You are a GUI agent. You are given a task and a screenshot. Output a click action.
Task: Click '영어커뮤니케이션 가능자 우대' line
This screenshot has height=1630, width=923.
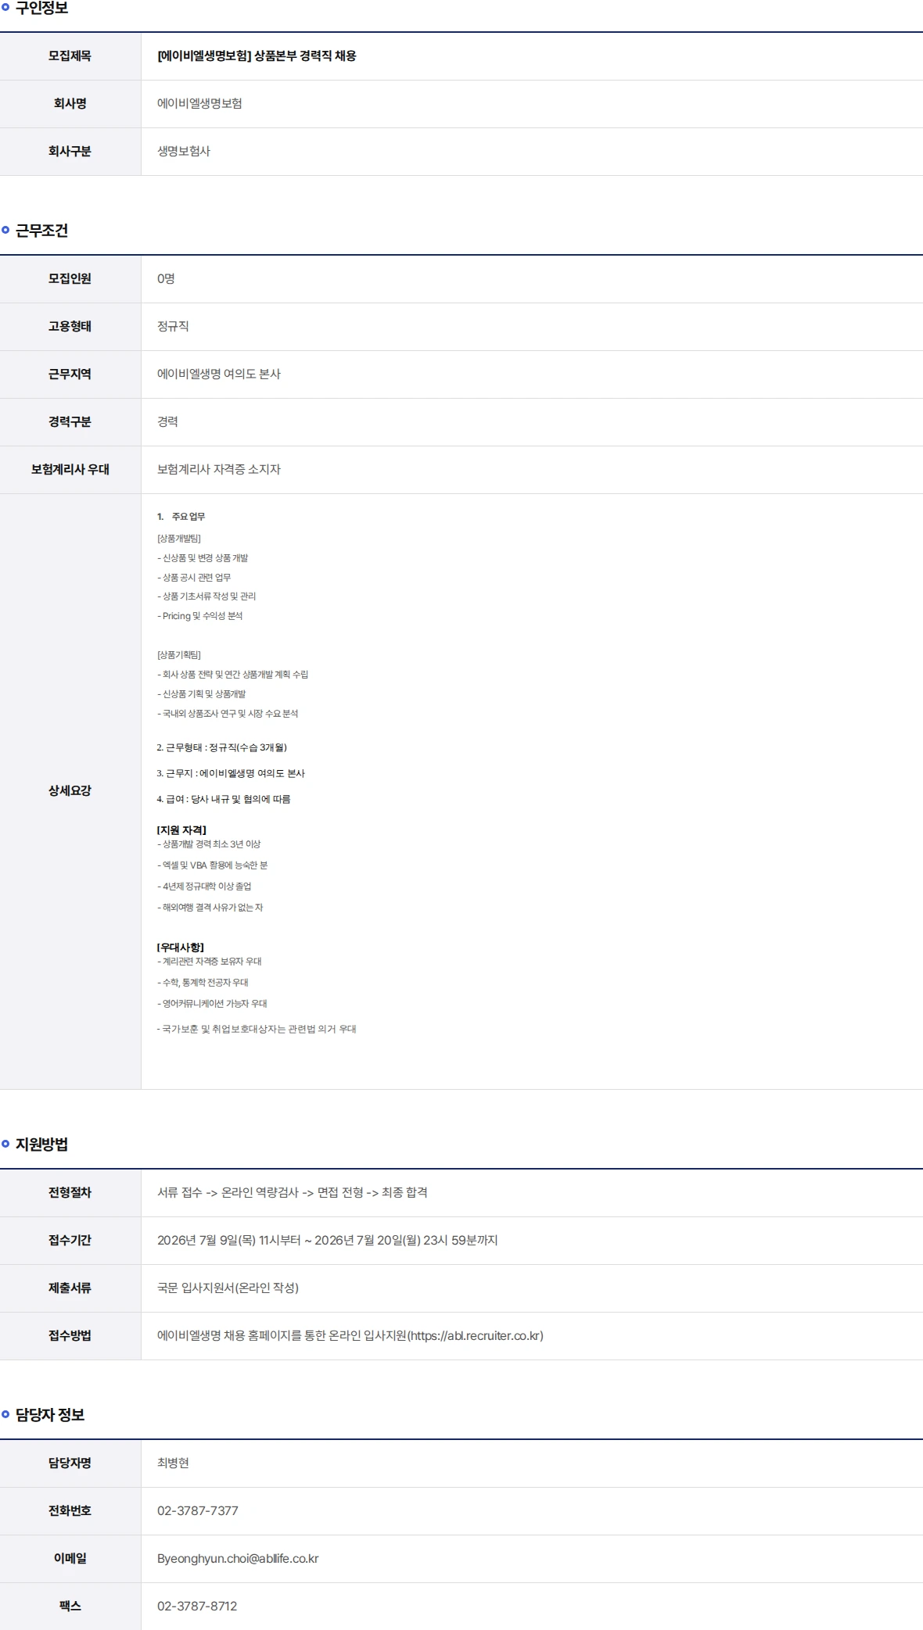[212, 1004]
